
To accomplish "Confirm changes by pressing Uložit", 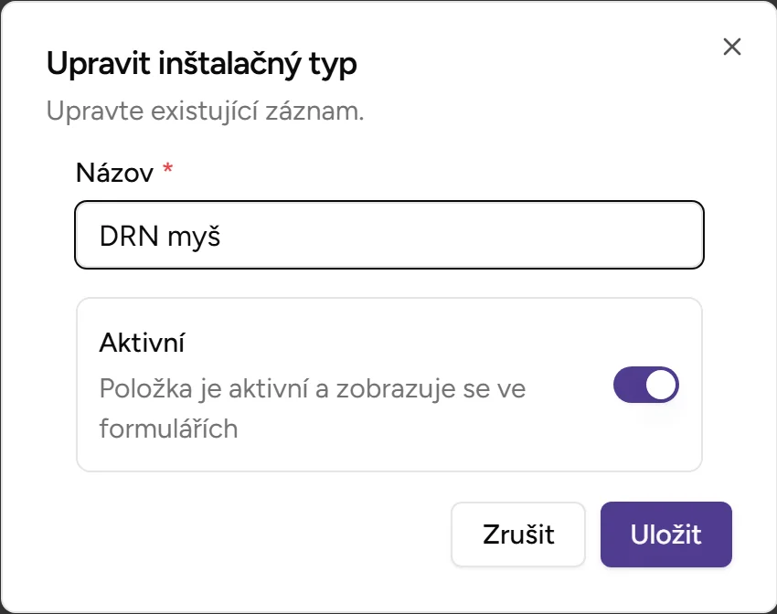I will (x=665, y=535).
